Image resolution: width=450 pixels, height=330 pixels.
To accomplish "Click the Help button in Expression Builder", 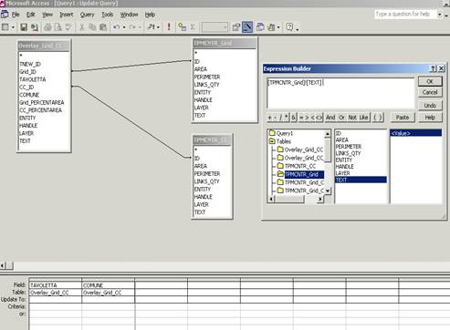I will (x=430, y=118).
